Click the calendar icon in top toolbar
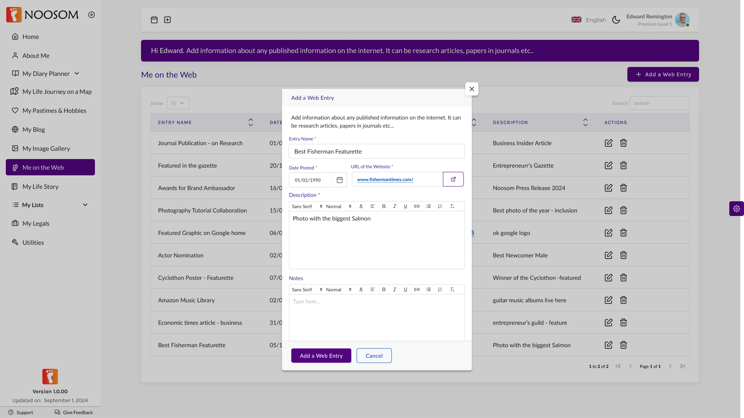744x418 pixels. tap(154, 20)
